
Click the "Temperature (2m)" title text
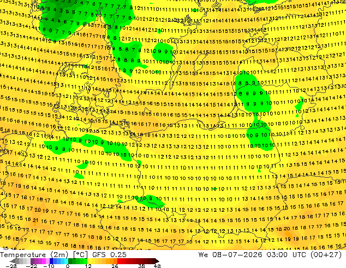tap(34, 255)
